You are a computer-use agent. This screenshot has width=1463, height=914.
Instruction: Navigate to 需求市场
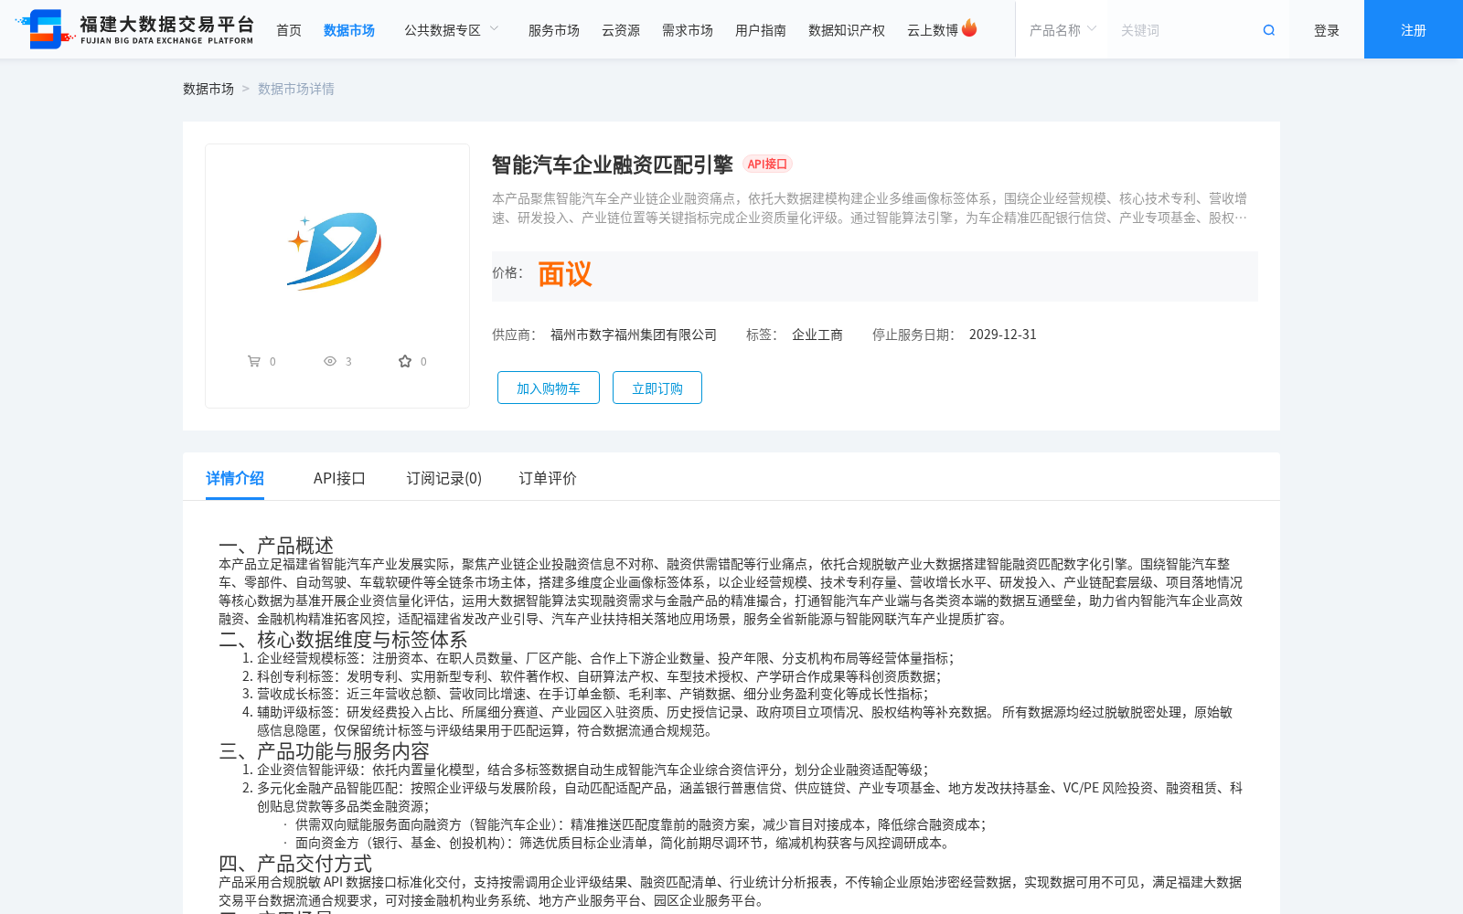tap(688, 30)
